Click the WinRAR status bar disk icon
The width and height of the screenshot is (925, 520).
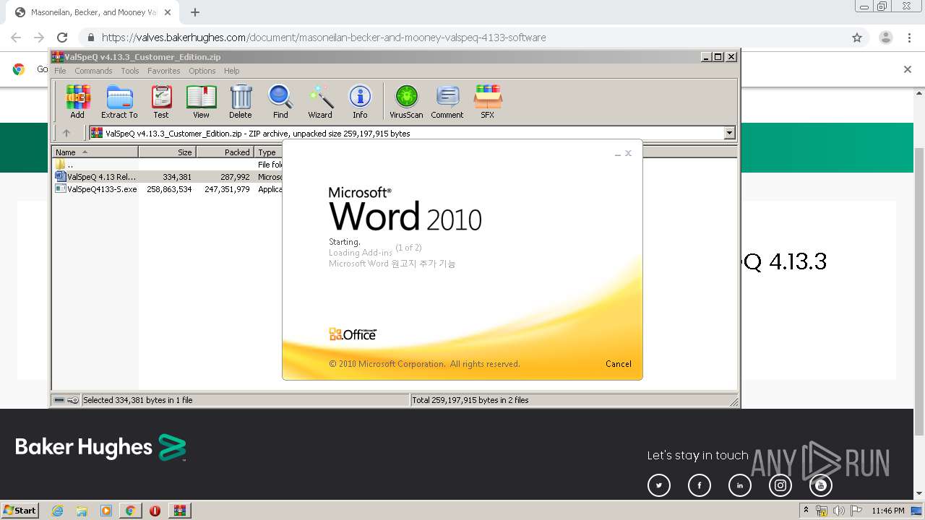click(59, 400)
